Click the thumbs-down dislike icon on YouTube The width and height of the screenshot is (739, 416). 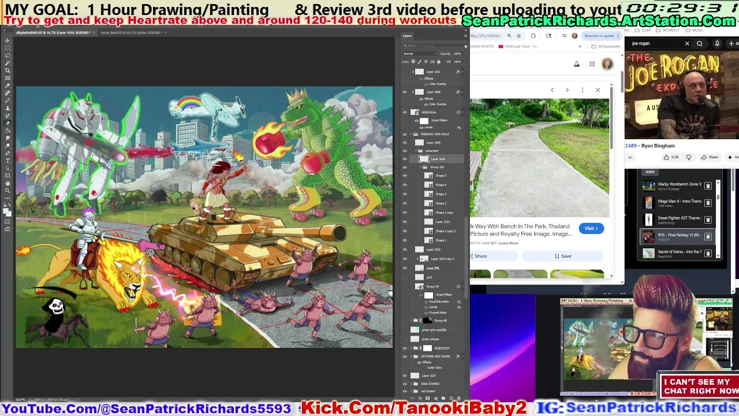[689, 157]
